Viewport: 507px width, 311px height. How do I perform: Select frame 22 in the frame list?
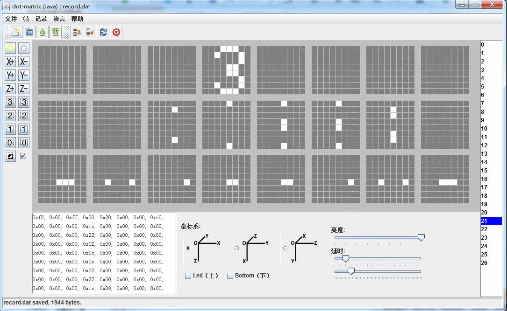pos(491,229)
